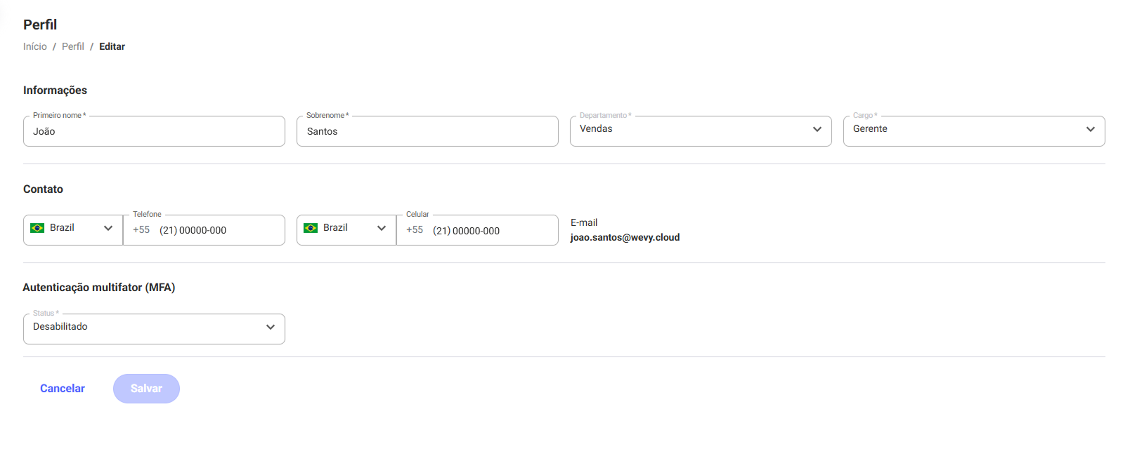Open the MFA Status dropdown
The width and height of the screenshot is (1130, 449).
tap(154, 329)
